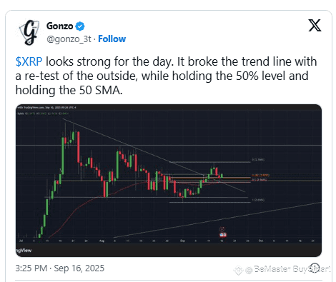Click the Aug label on the chart time axis
This screenshot has height=282, width=336.
point(102,241)
